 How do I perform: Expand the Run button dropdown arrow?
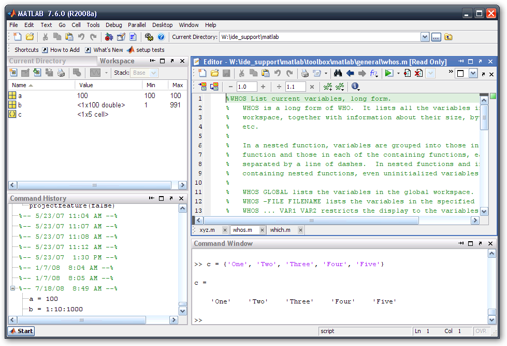pos(398,73)
